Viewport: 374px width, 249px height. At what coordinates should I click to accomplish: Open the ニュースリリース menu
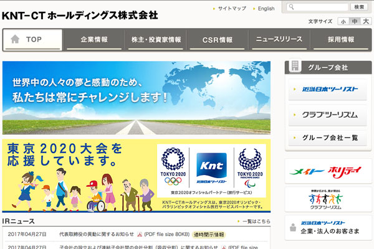(x=279, y=40)
